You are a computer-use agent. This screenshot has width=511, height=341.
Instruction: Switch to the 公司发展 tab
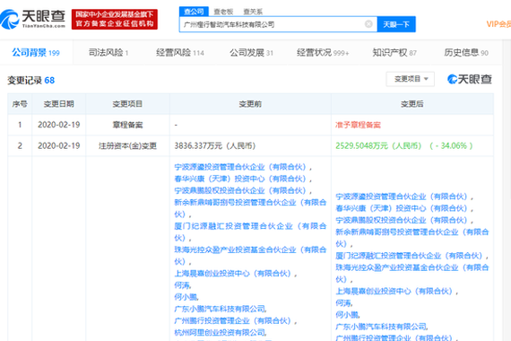click(x=251, y=53)
